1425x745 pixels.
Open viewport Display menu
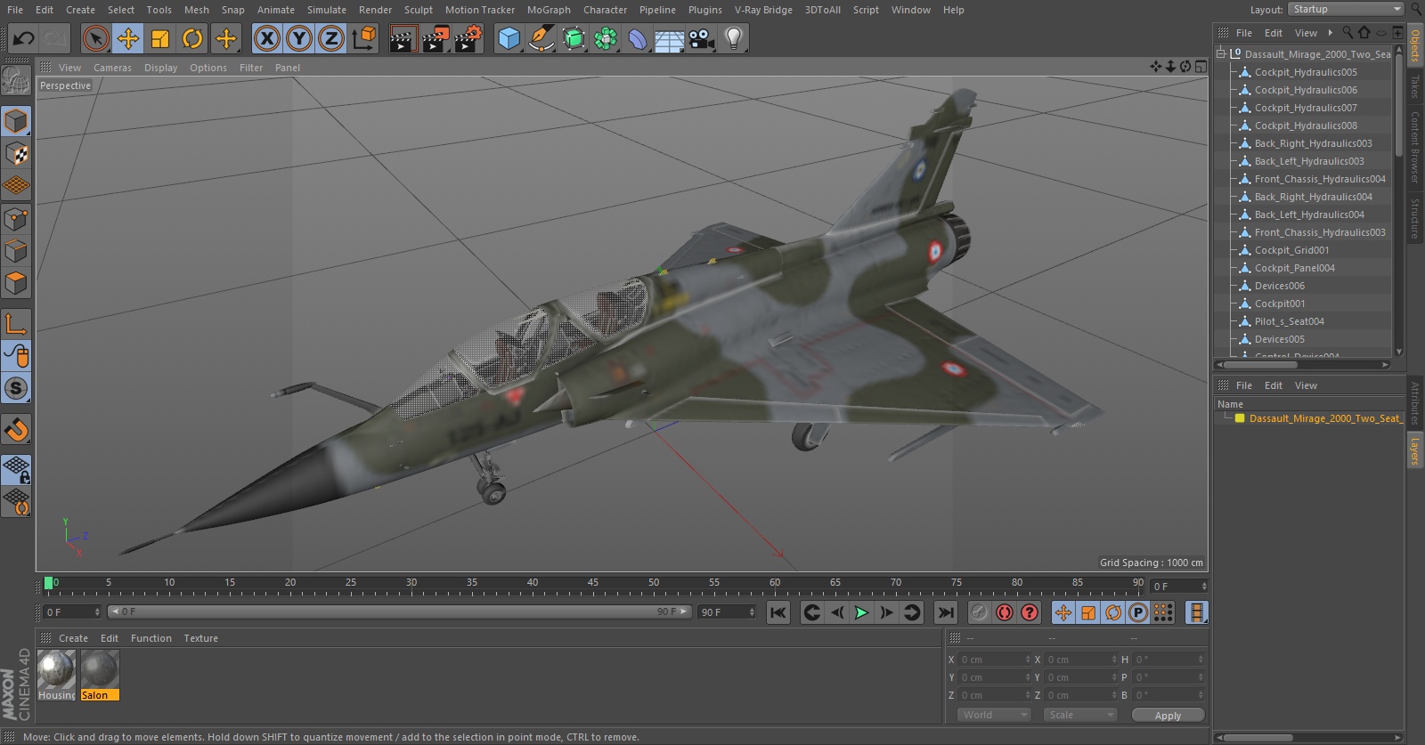coord(160,68)
